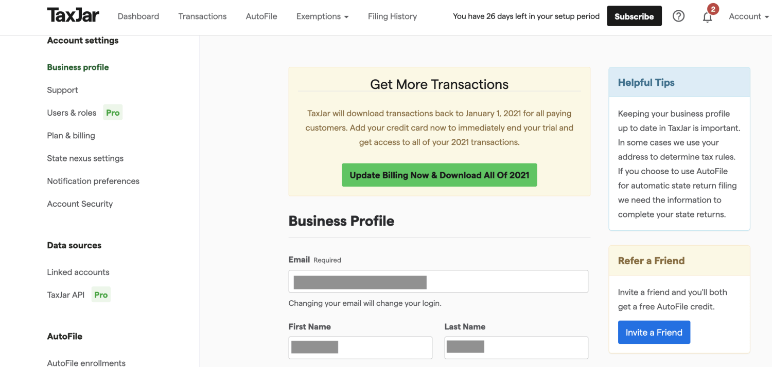Expand the Exemptions dropdown
The height and width of the screenshot is (367, 772).
point(322,16)
